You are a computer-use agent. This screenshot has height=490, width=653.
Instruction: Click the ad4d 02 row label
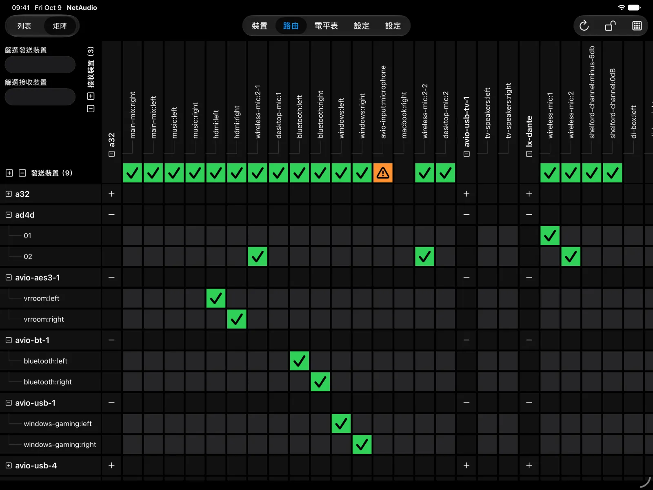pos(28,256)
